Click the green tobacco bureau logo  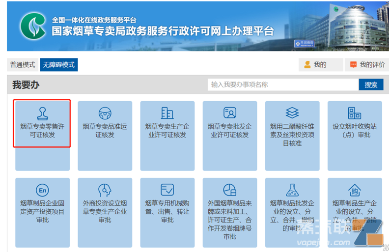click(x=33, y=26)
